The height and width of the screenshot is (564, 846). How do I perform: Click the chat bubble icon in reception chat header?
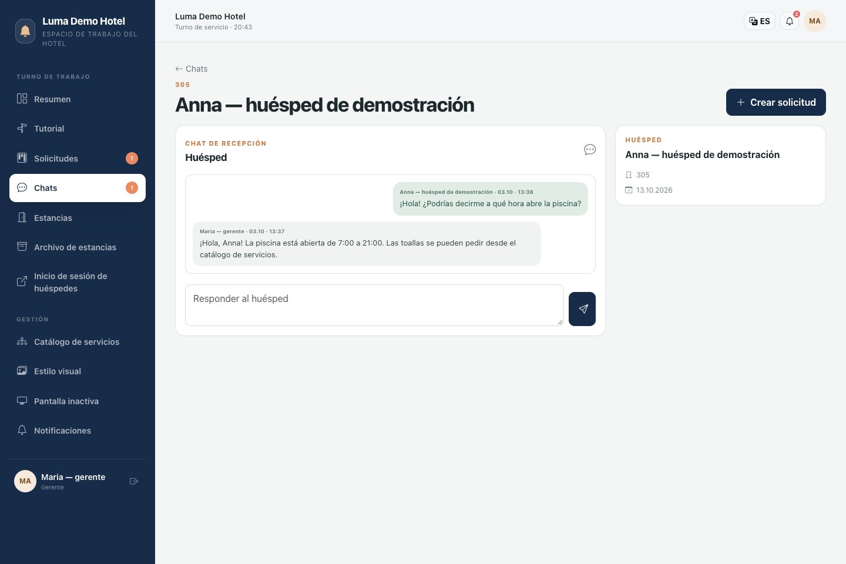tap(590, 150)
